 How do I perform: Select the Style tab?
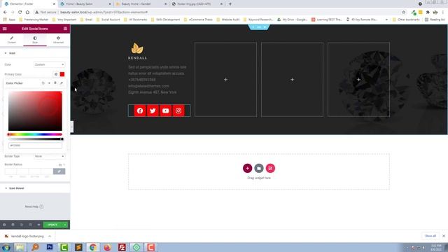coord(35,40)
